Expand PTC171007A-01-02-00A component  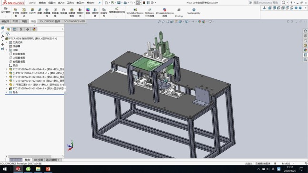point(7,77)
